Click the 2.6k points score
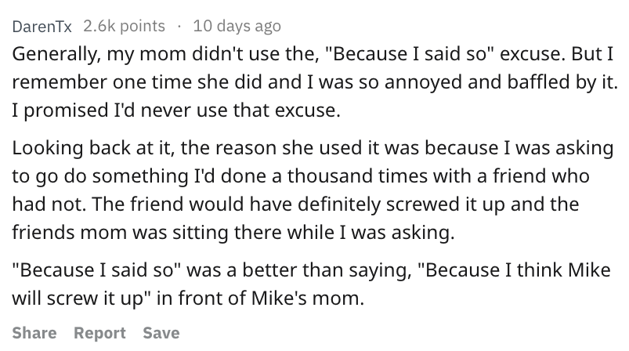 pyautogui.click(x=125, y=26)
